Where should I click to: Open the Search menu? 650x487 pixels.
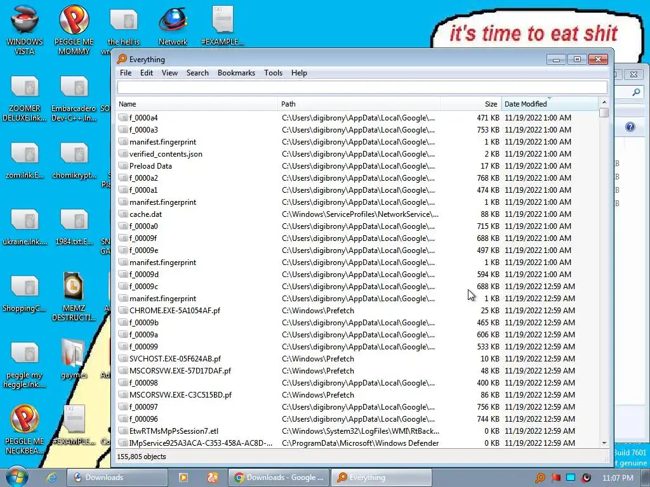(197, 73)
